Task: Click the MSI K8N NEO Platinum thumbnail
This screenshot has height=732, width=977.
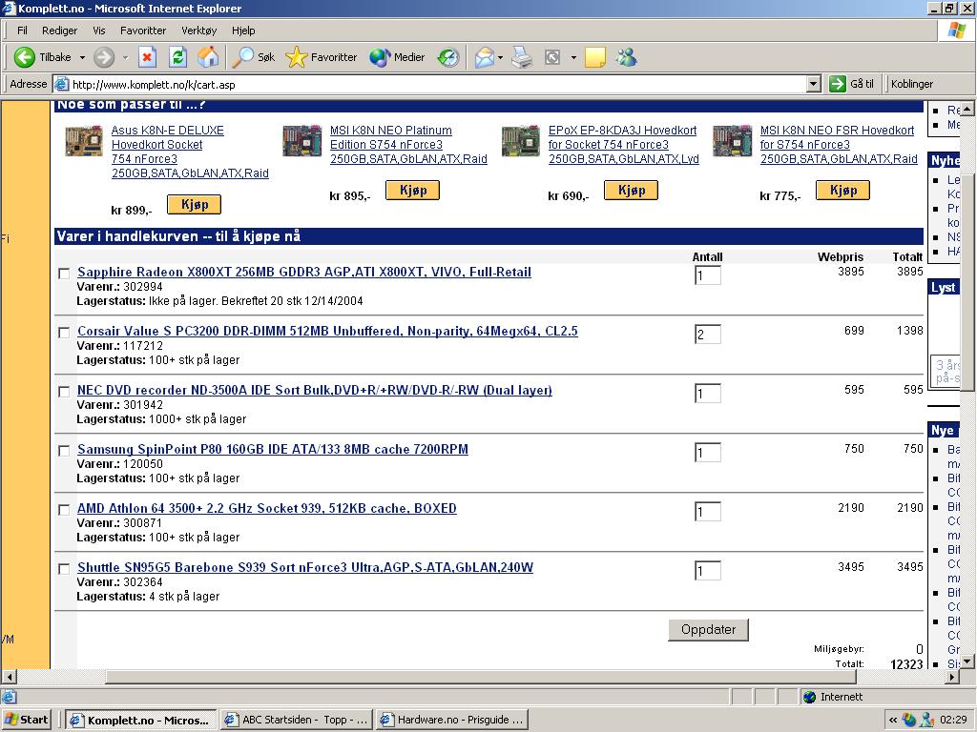Action: 302,141
